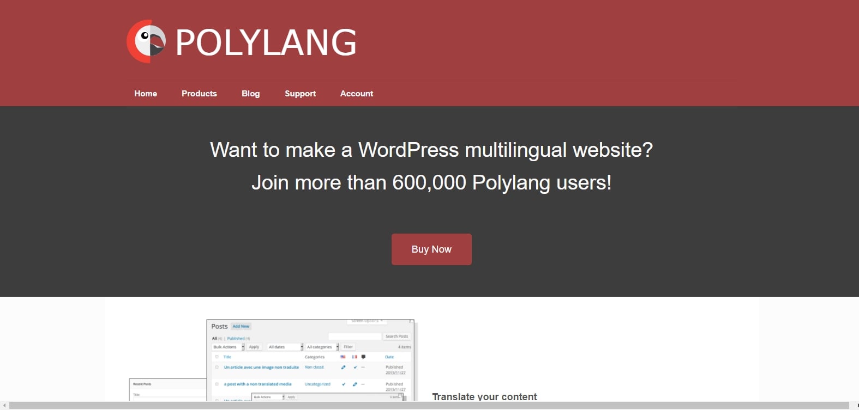Click the 'Join more than 600,000 Polylang users!' text

click(431, 182)
